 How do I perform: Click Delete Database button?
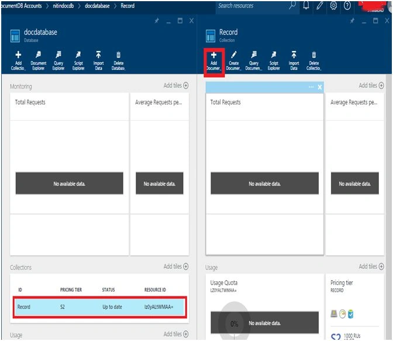pos(118,60)
